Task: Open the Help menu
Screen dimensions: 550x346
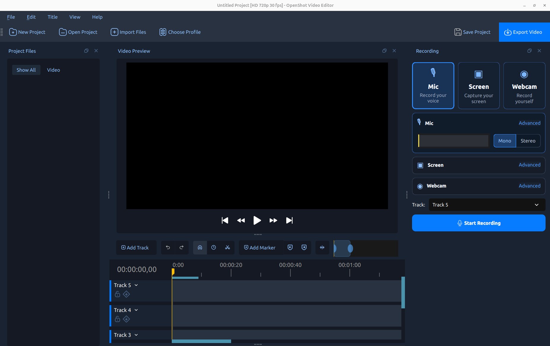Action: click(97, 17)
